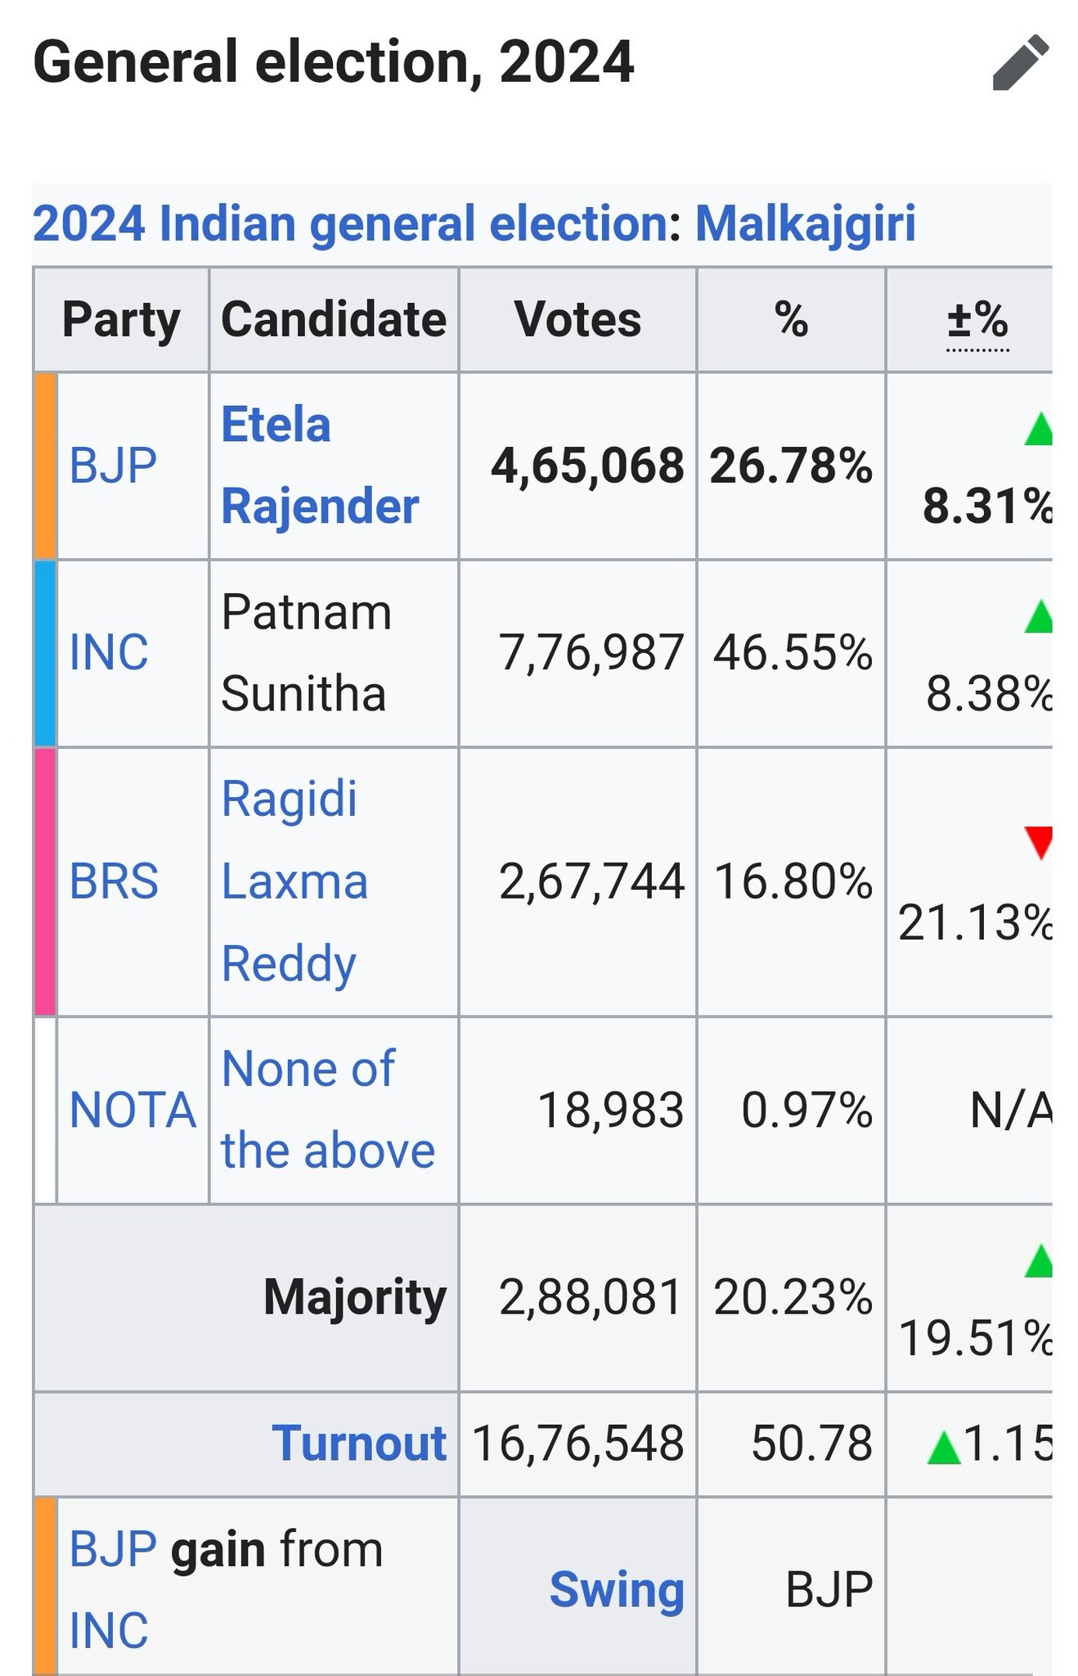Click the INC party link in second row
The height and width of the screenshot is (1676, 1078).
click(109, 652)
